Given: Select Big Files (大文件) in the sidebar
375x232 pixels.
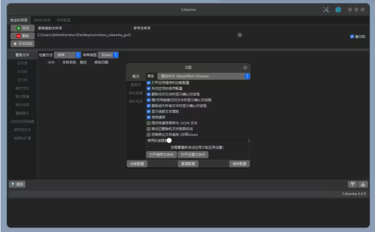Looking at the screenshot, I should click(x=22, y=72).
